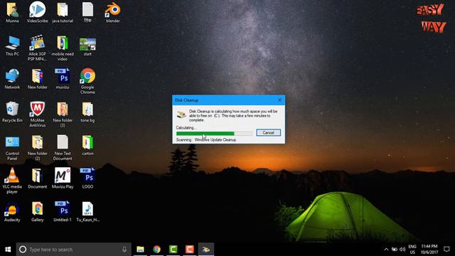Launch Allok 3GP PSP MP4 converter shortcut
This screenshot has width=455, height=256.
point(38,48)
